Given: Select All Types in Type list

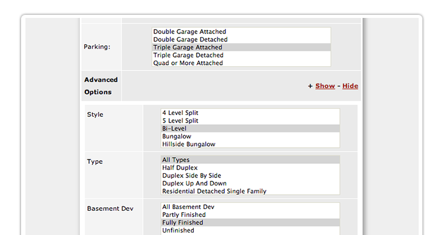Looking at the screenshot, I should point(250,160).
